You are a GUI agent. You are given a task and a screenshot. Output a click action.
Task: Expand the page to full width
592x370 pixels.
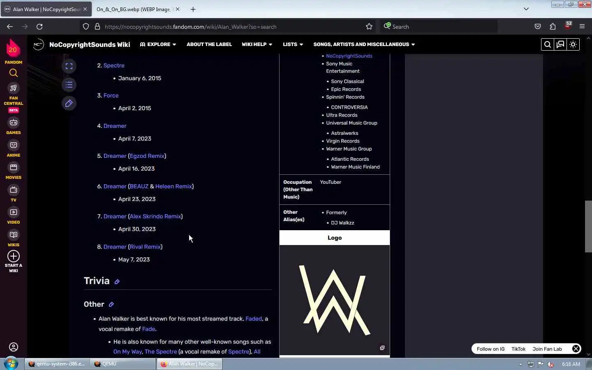69,66
